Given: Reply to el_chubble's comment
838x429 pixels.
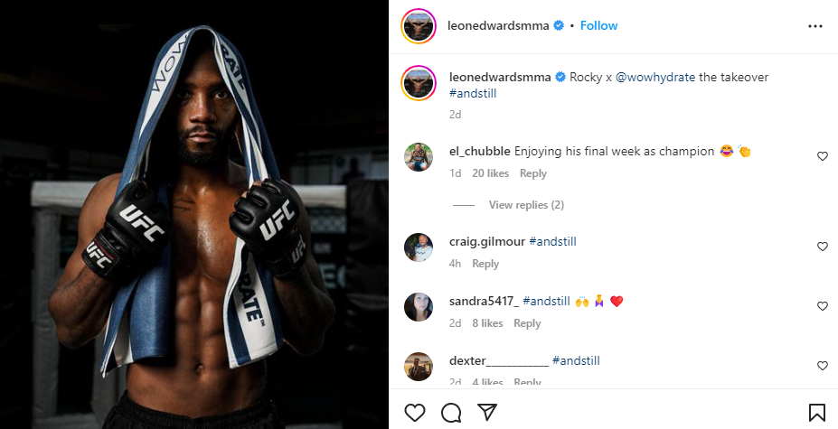Looking at the screenshot, I should click(533, 173).
